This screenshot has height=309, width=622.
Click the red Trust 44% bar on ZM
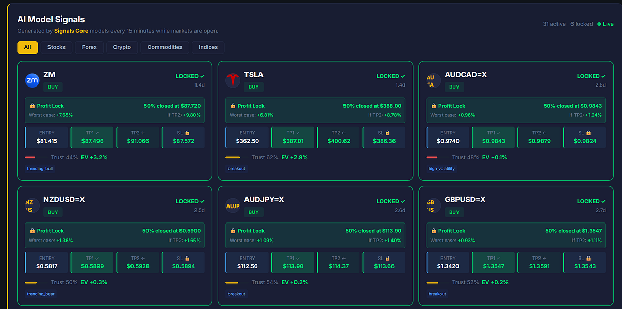[x=30, y=157]
